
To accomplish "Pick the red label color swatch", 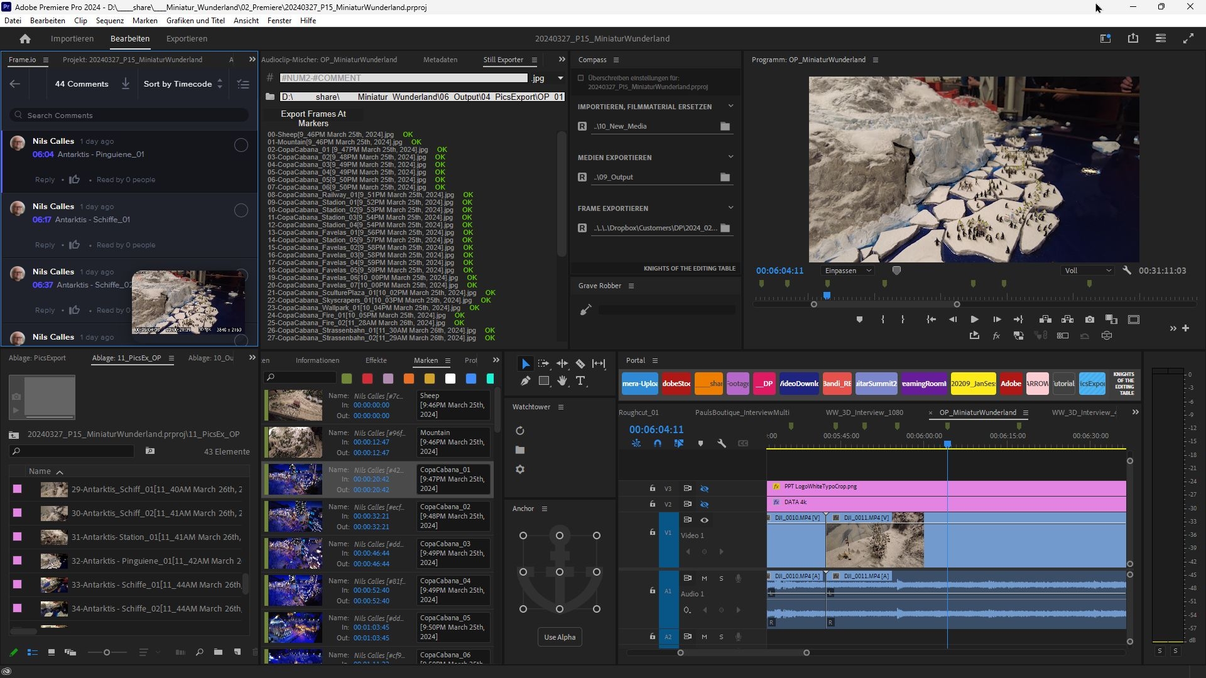I will (367, 379).
